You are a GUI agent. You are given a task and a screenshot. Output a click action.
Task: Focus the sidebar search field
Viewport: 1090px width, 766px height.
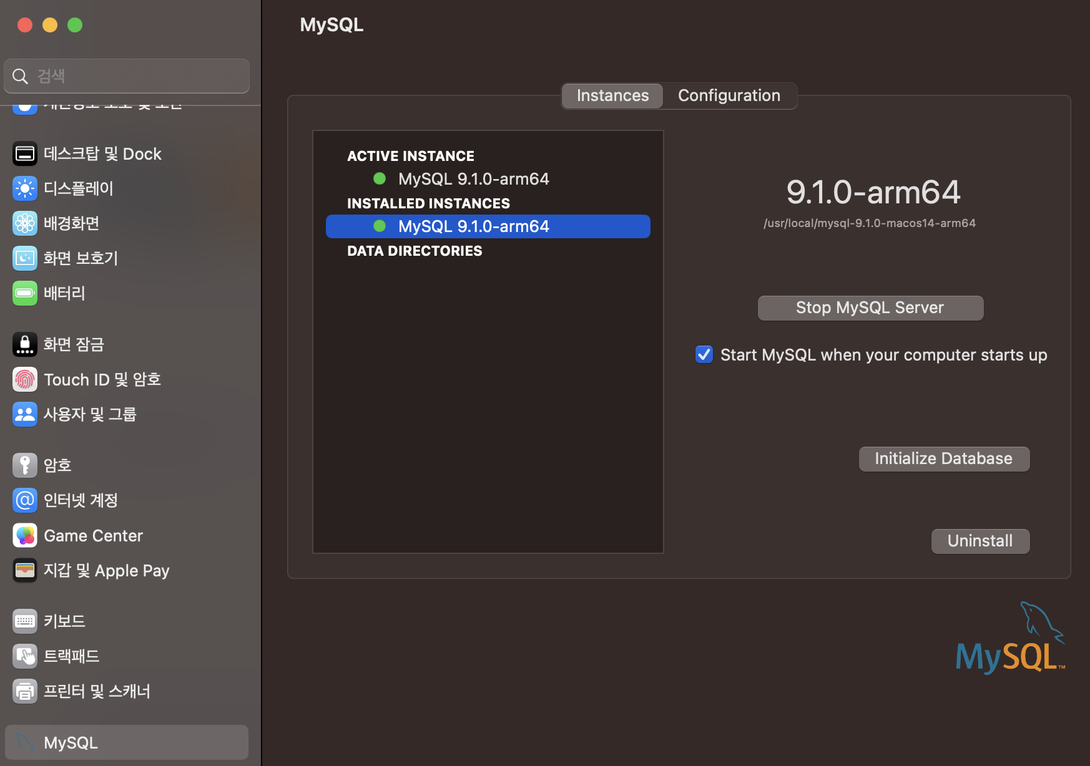(127, 76)
